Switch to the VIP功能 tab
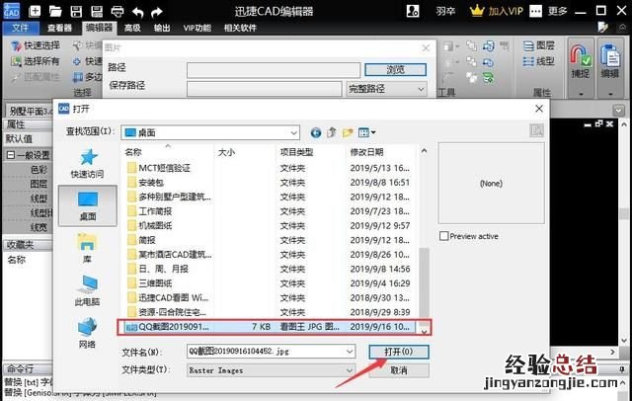Viewport: 632px width, 401px height. [x=197, y=28]
